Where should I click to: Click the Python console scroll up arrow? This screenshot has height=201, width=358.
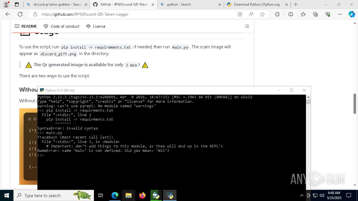[308, 97]
